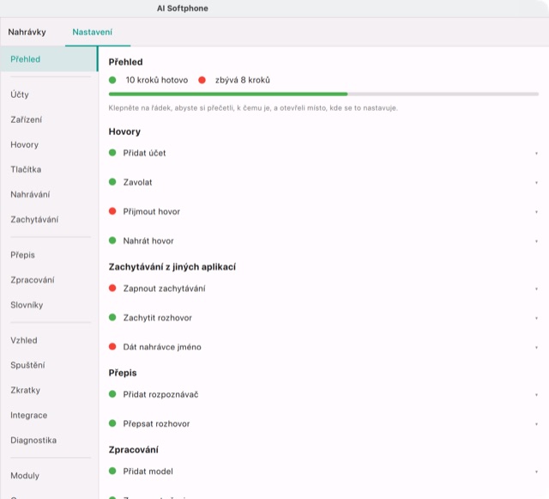Viewport: 549px width, 499px height.
Task: Click the Dát nahrávce jméno step label
Action: click(x=162, y=347)
